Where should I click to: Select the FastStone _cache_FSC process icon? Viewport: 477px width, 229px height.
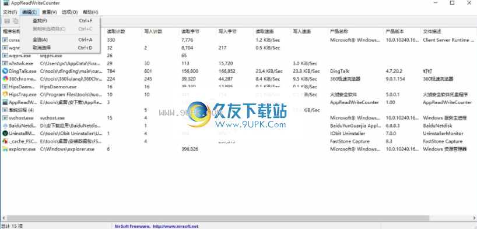(x=5, y=141)
